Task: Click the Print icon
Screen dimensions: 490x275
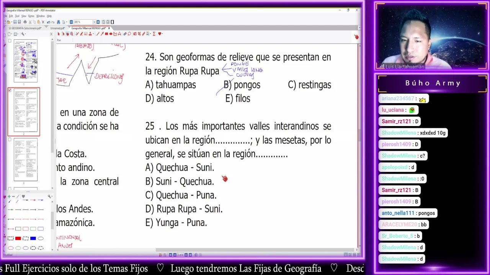Action: (x=25, y=22)
